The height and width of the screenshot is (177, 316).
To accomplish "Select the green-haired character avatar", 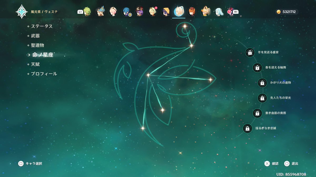I will tap(87, 12).
